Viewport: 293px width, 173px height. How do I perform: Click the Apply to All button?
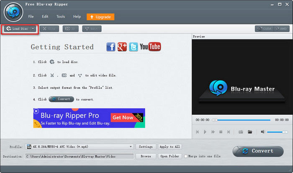point(170,147)
